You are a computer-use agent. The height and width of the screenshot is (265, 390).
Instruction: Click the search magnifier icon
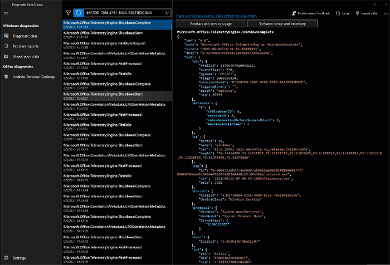(167, 13)
